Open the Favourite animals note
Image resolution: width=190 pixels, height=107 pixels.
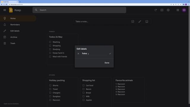[129, 90]
